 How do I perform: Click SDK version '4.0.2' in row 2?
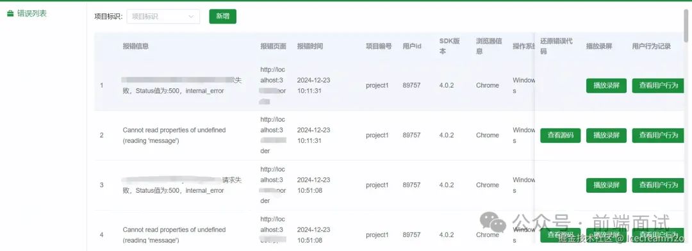(446, 136)
